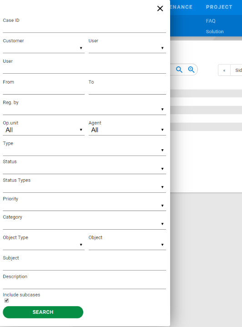Select the Solution menu item
The height and width of the screenshot is (327, 242).
pos(215,31)
